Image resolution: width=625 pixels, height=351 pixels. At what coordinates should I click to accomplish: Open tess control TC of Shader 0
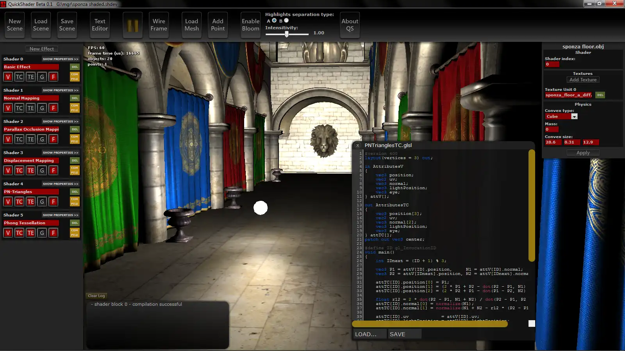click(19, 77)
